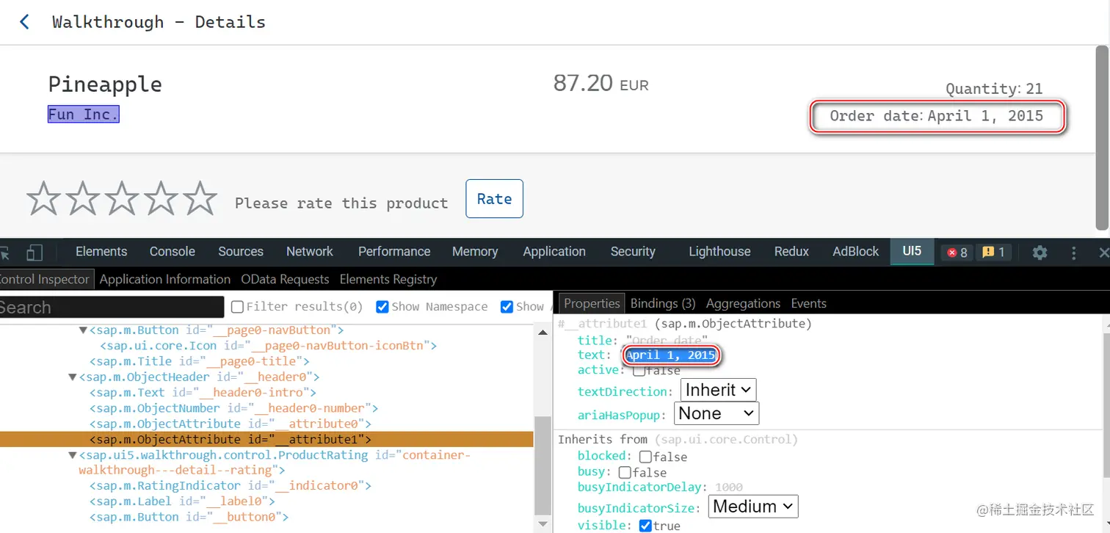Uncheck the visible property checkbox

(x=645, y=526)
